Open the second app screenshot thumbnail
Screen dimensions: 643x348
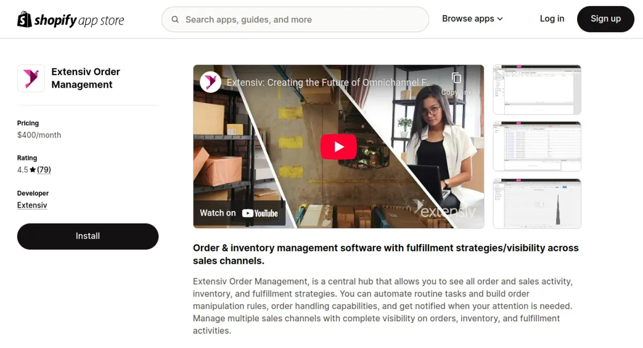(537, 147)
